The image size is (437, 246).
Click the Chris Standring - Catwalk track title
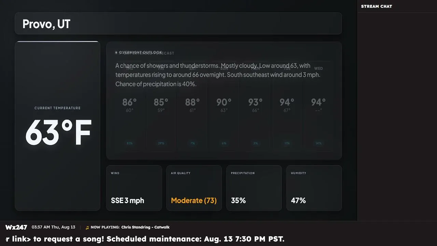145,227
